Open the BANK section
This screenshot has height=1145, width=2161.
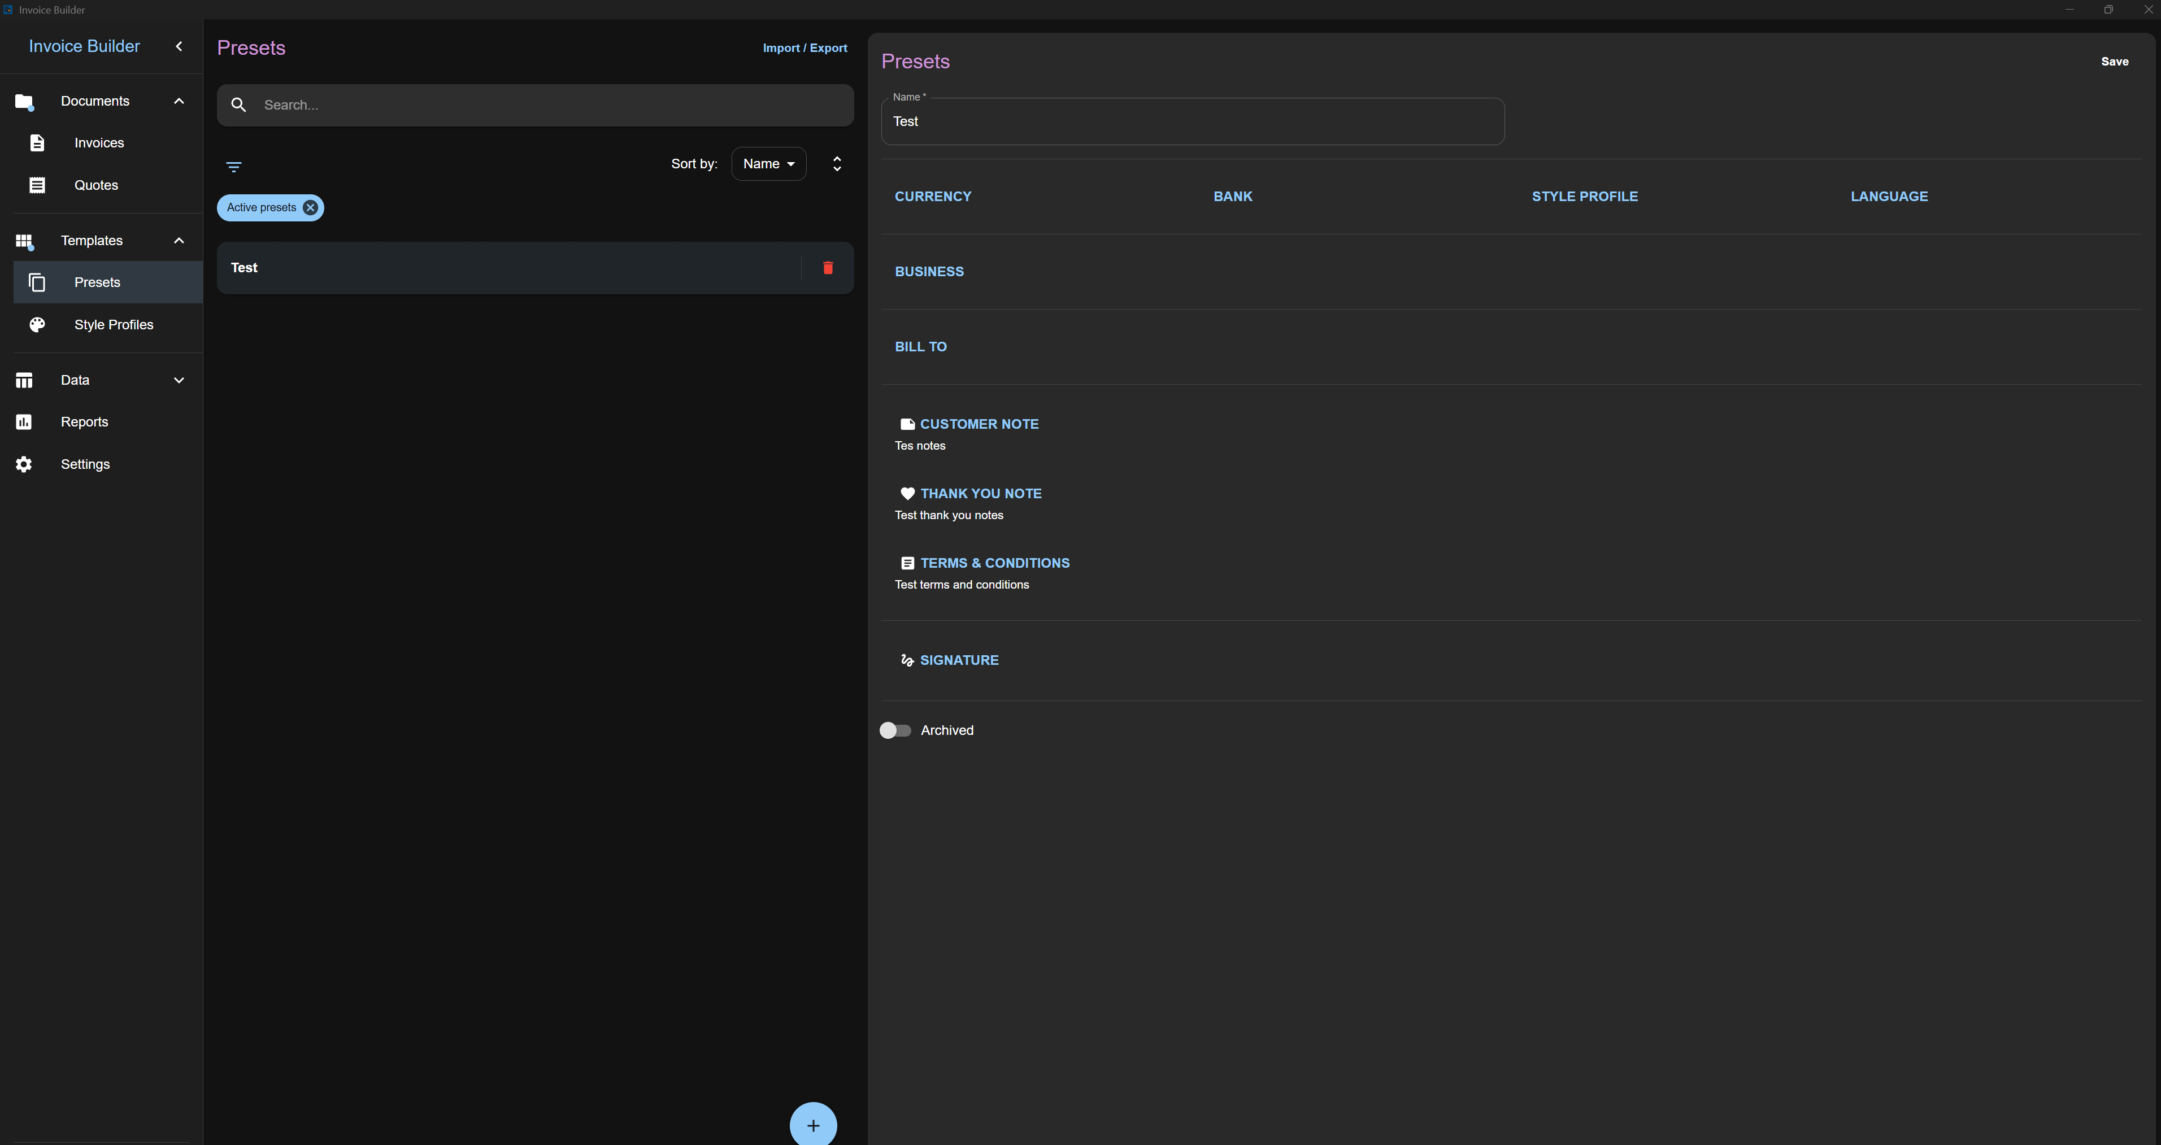point(1232,196)
